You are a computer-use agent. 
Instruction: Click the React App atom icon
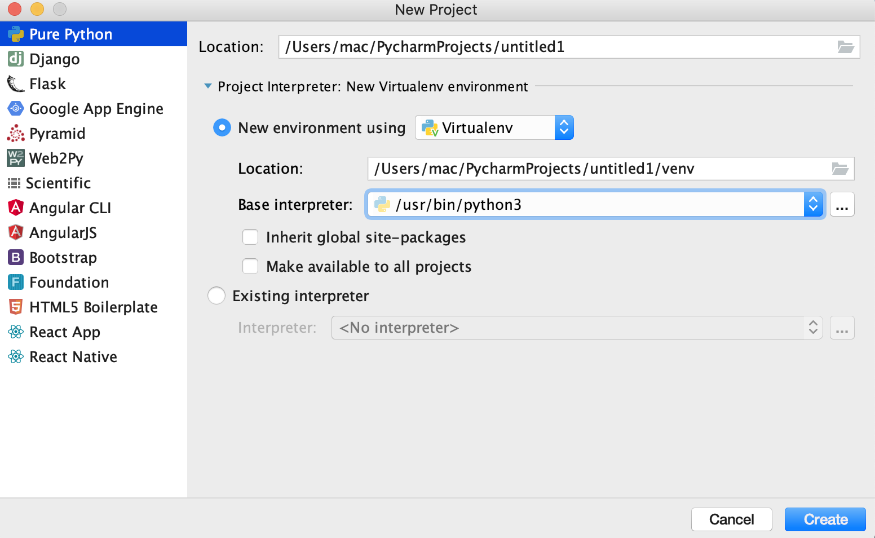tap(16, 332)
